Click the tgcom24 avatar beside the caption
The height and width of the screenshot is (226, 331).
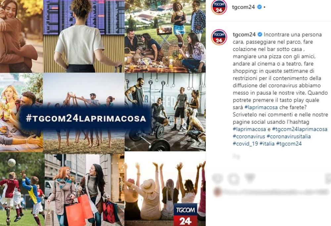[219, 37]
